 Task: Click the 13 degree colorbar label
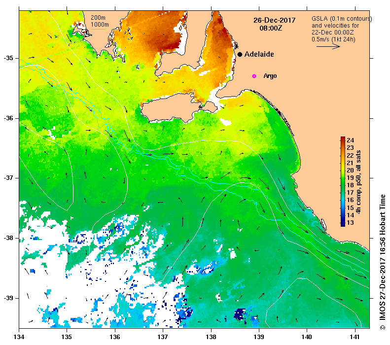coord(350,223)
